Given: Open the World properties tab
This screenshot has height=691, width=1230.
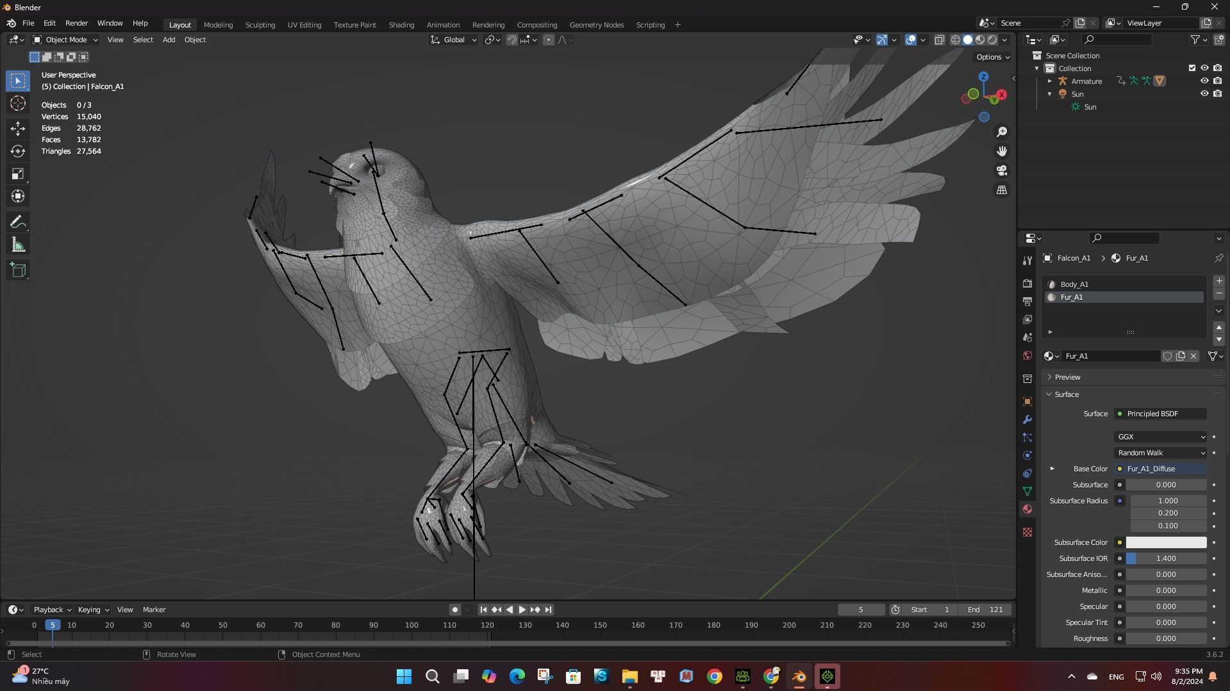Looking at the screenshot, I should (1027, 355).
